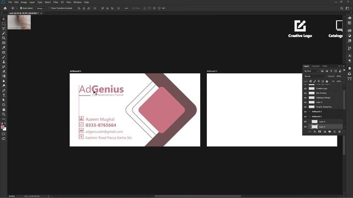The height and width of the screenshot is (198, 353).
Task: Click the Artboard 1 label on canvas
Action: (x=76, y=71)
